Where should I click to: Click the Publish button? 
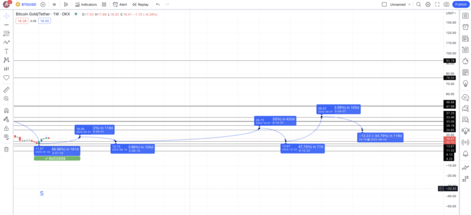(461, 4)
